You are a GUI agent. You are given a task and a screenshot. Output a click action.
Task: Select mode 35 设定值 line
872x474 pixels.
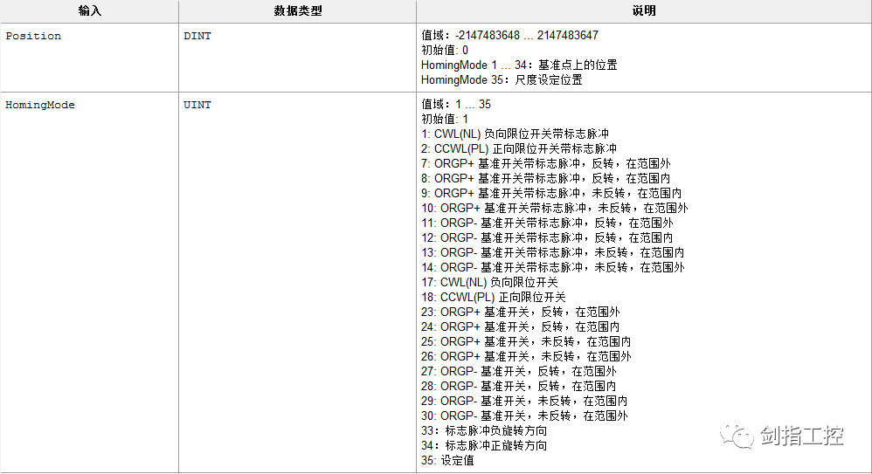(x=447, y=460)
